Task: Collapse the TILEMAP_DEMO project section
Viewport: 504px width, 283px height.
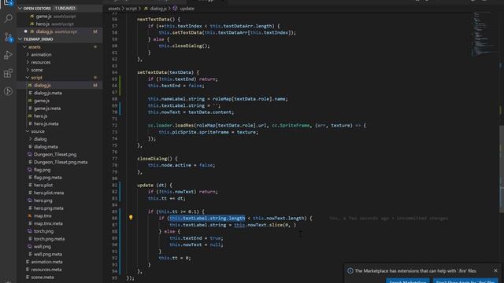Action: (x=20, y=39)
